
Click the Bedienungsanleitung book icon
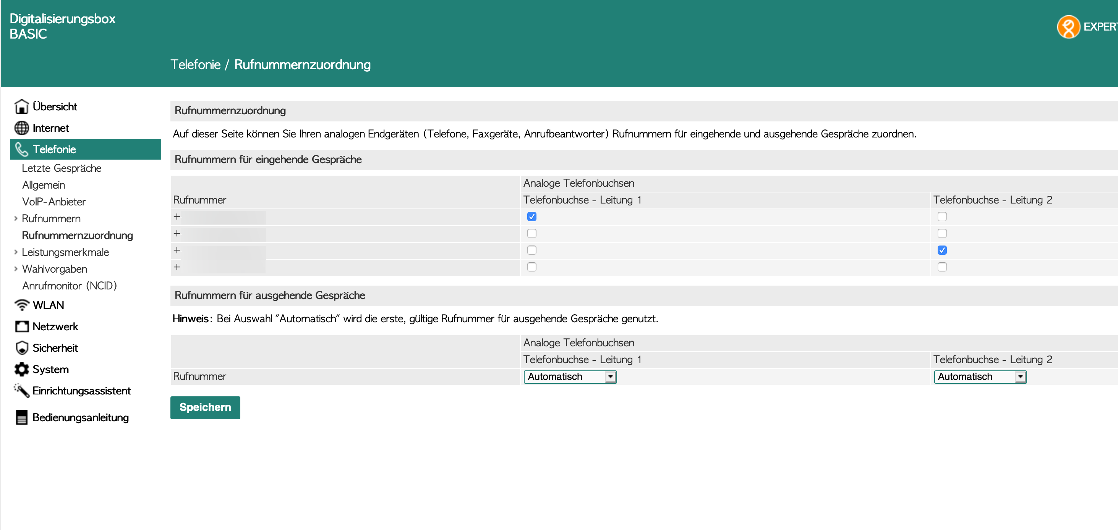pos(21,417)
